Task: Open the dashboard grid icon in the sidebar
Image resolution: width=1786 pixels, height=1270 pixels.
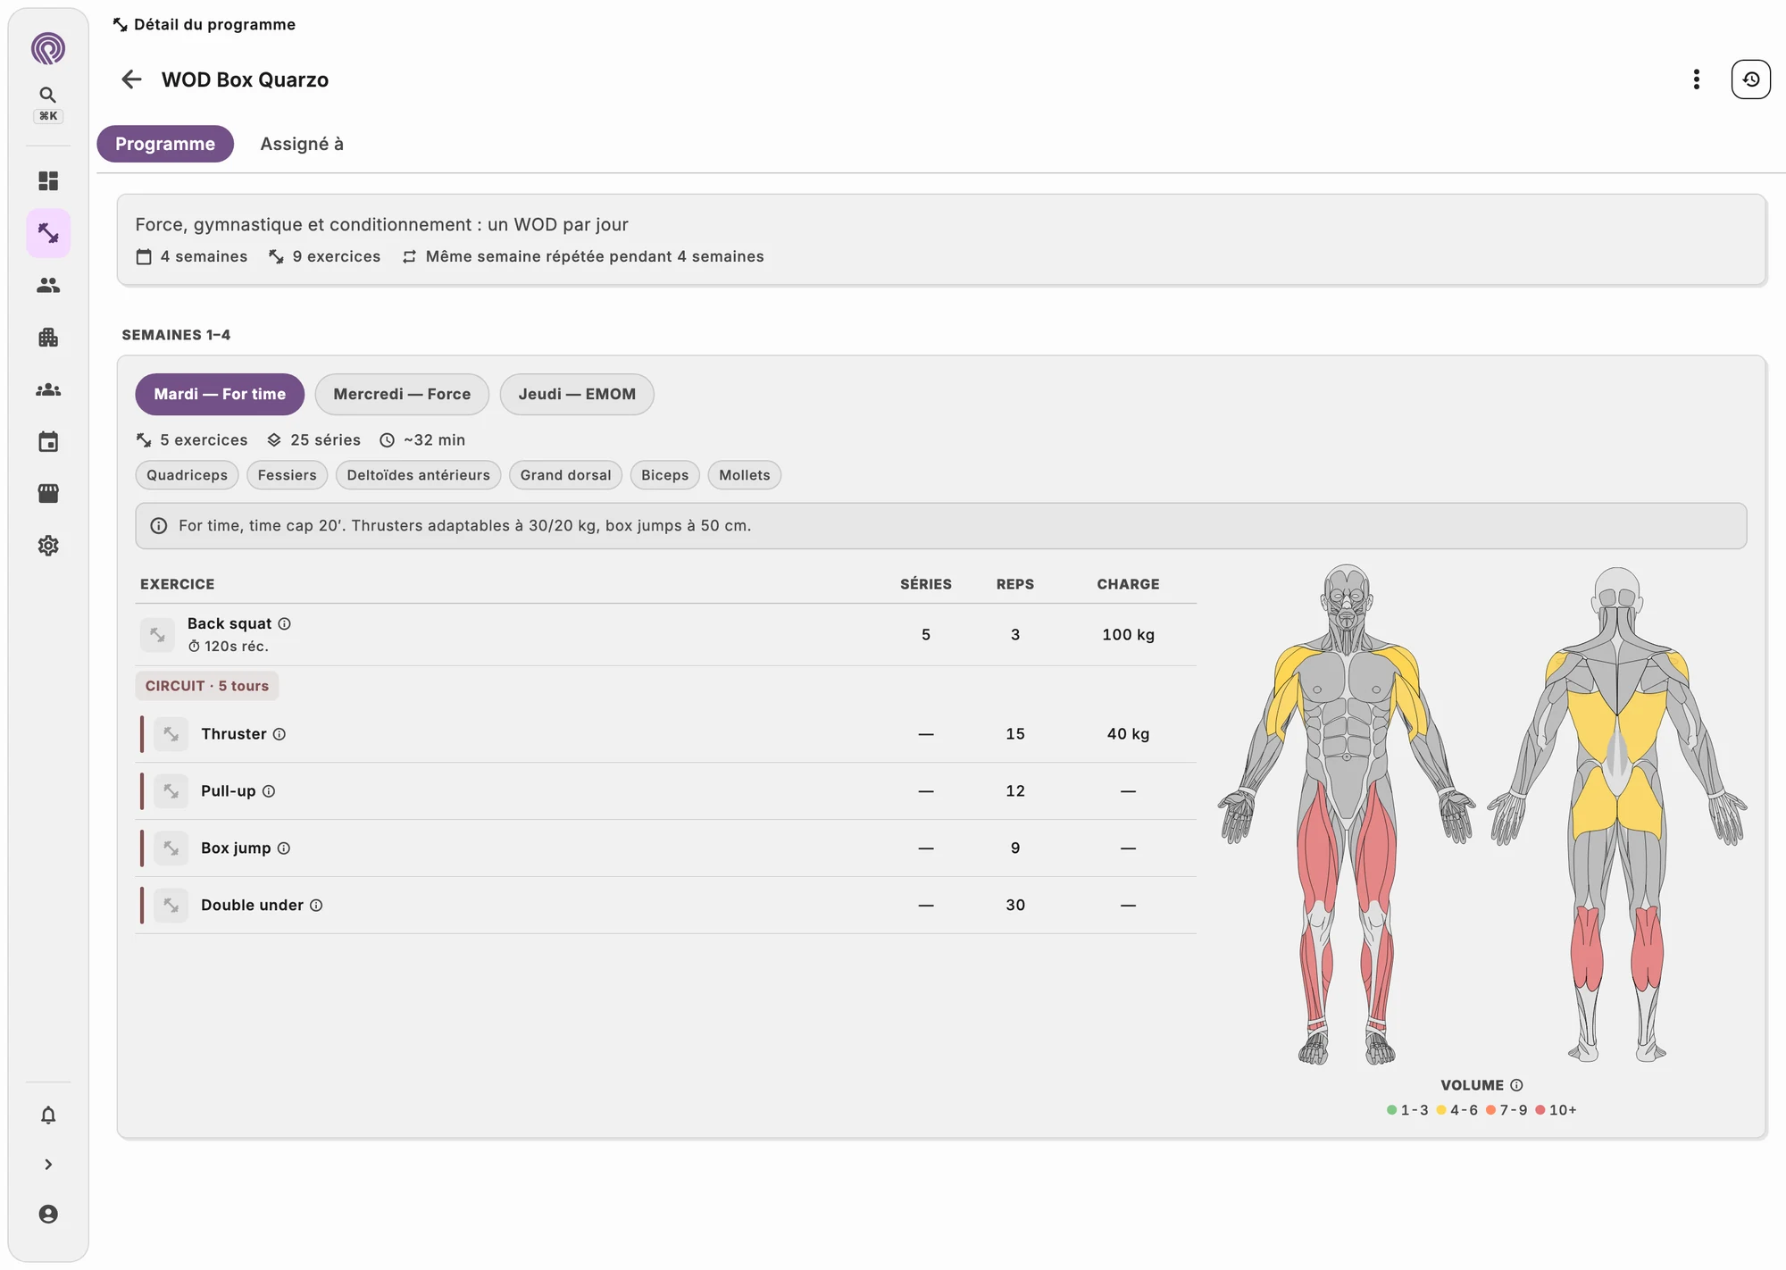Action: pos(48,181)
